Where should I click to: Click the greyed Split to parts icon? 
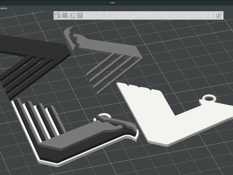(96, 16)
